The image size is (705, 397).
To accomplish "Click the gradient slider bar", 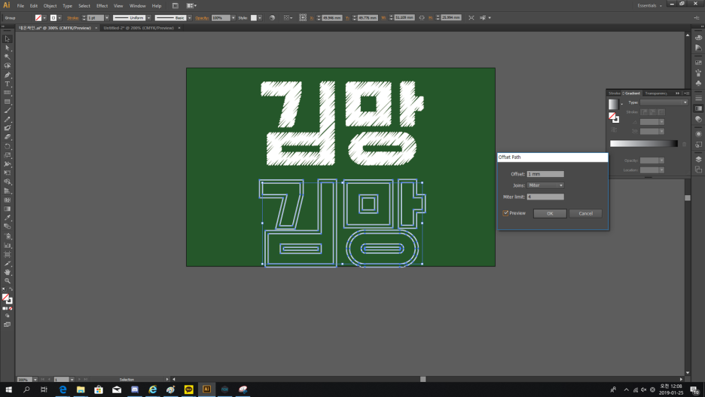I will (643, 143).
